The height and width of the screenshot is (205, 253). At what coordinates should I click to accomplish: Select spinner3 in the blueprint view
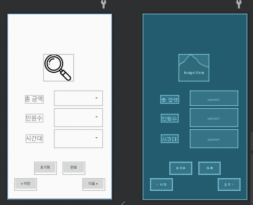(214, 117)
